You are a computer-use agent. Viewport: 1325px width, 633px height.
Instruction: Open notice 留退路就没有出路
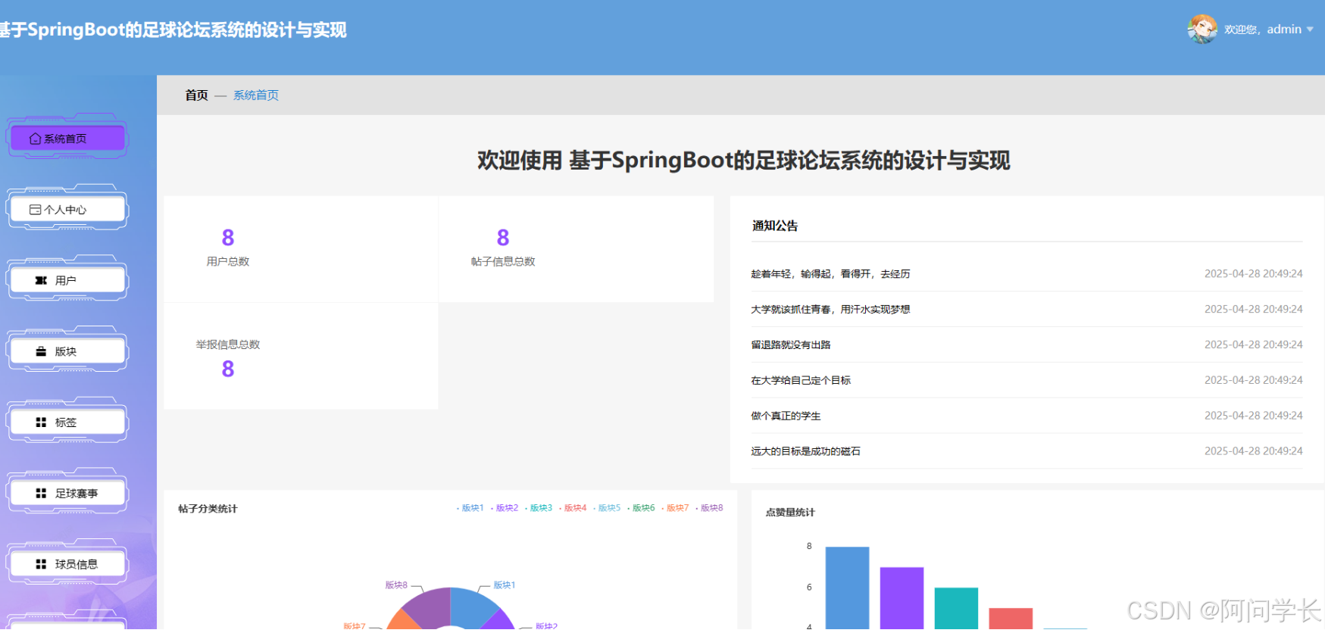click(791, 345)
